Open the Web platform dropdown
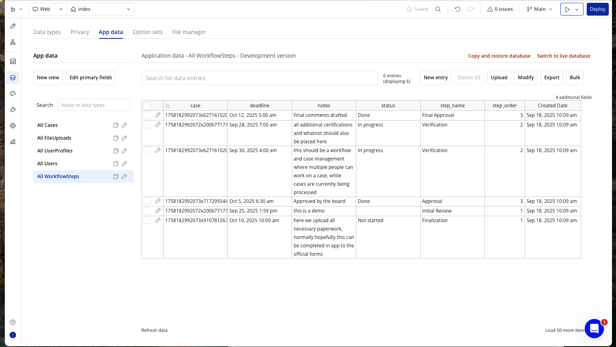This screenshot has height=347, width=616. coord(47,9)
